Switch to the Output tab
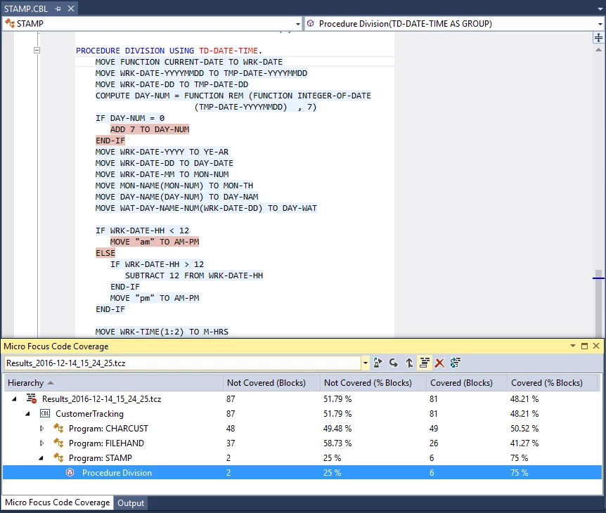The height and width of the screenshot is (513, 606). tap(131, 503)
